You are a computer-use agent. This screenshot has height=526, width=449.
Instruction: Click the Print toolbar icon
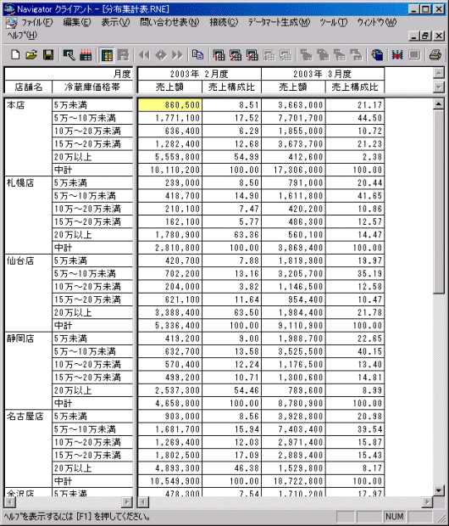point(435,55)
